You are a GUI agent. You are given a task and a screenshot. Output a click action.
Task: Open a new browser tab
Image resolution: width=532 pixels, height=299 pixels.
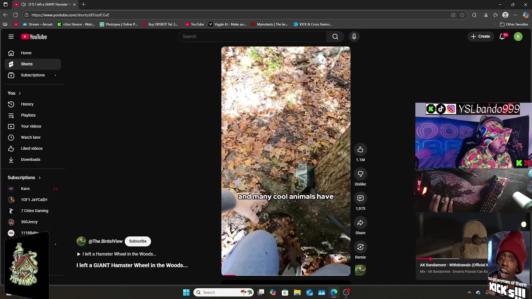pos(84,5)
